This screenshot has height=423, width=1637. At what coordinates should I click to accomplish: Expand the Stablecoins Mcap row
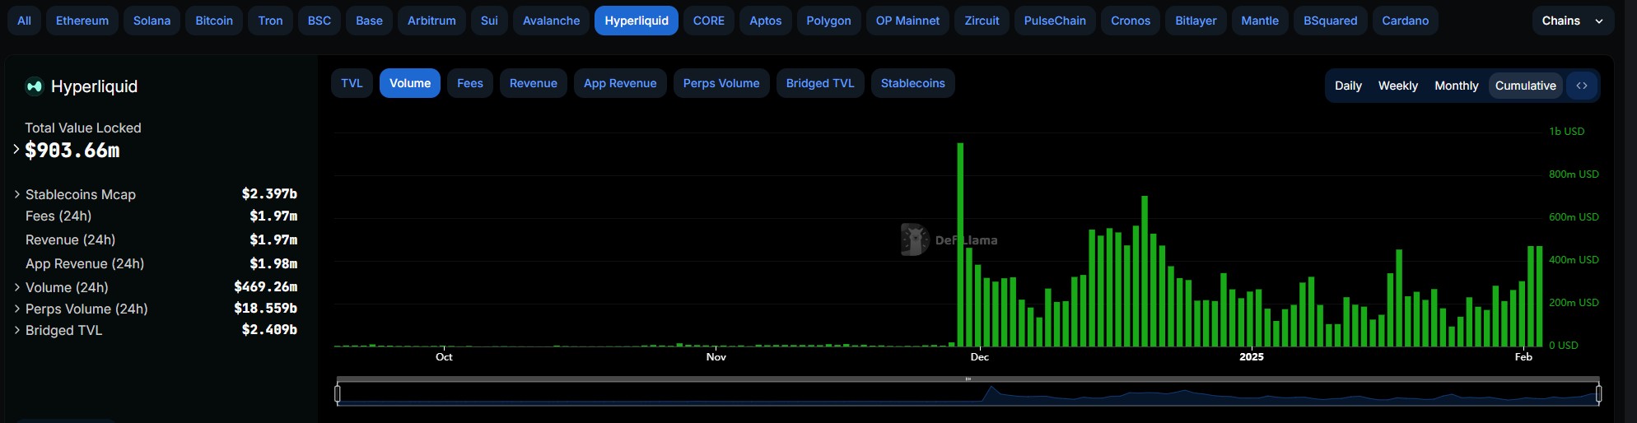point(16,194)
